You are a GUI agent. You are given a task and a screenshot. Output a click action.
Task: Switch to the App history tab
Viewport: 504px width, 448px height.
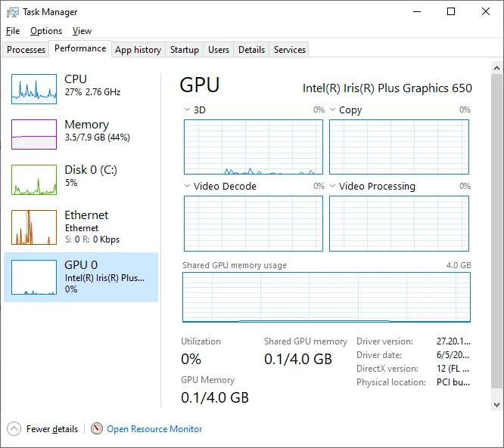tap(138, 50)
